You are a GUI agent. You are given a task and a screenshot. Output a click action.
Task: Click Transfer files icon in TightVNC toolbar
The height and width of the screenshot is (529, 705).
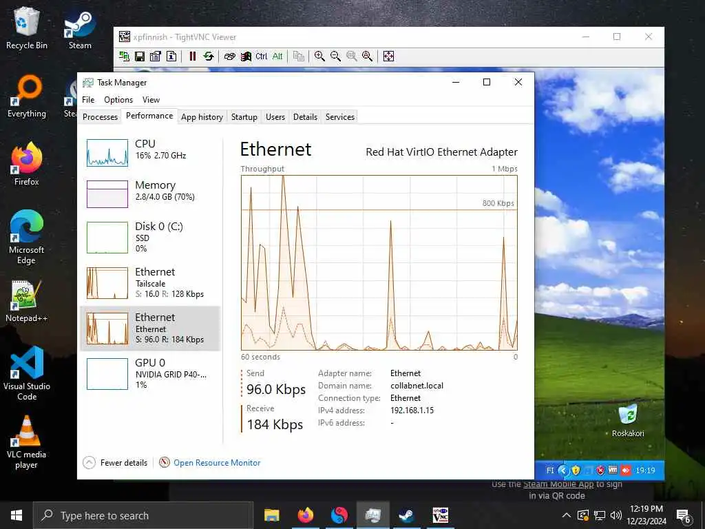(x=299, y=56)
